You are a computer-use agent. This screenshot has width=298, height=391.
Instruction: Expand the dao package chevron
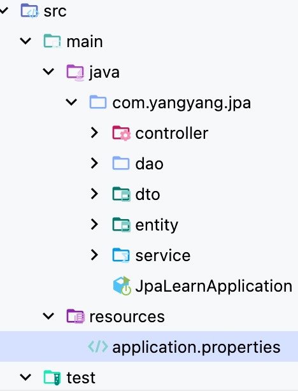(94, 163)
